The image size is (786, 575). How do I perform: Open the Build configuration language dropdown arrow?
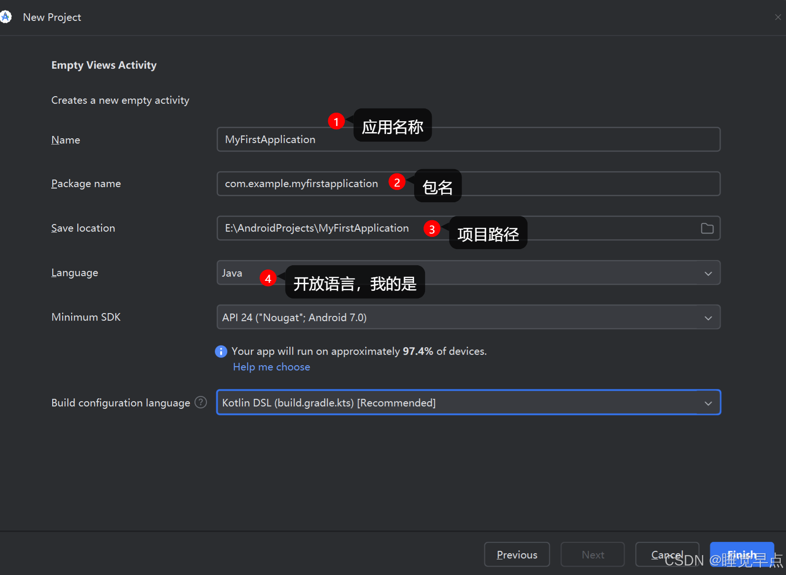(x=708, y=403)
